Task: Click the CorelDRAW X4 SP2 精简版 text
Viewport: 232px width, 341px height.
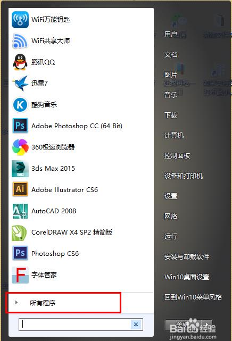Action: pyautogui.click(x=72, y=232)
